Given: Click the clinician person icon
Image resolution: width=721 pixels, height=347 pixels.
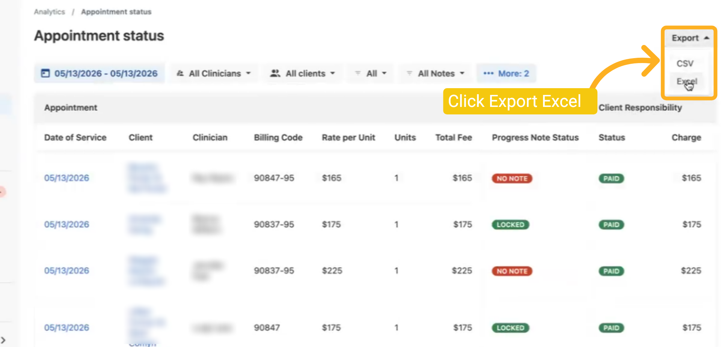Looking at the screenshot, I should tap(181, 74).
